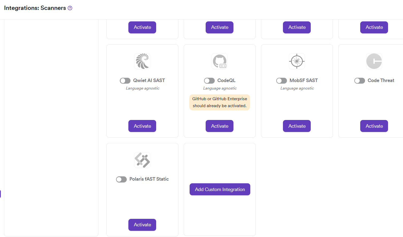Switch on Polaris fAST Static
Viewport: 403px width, 237px height.
point(121,179)
